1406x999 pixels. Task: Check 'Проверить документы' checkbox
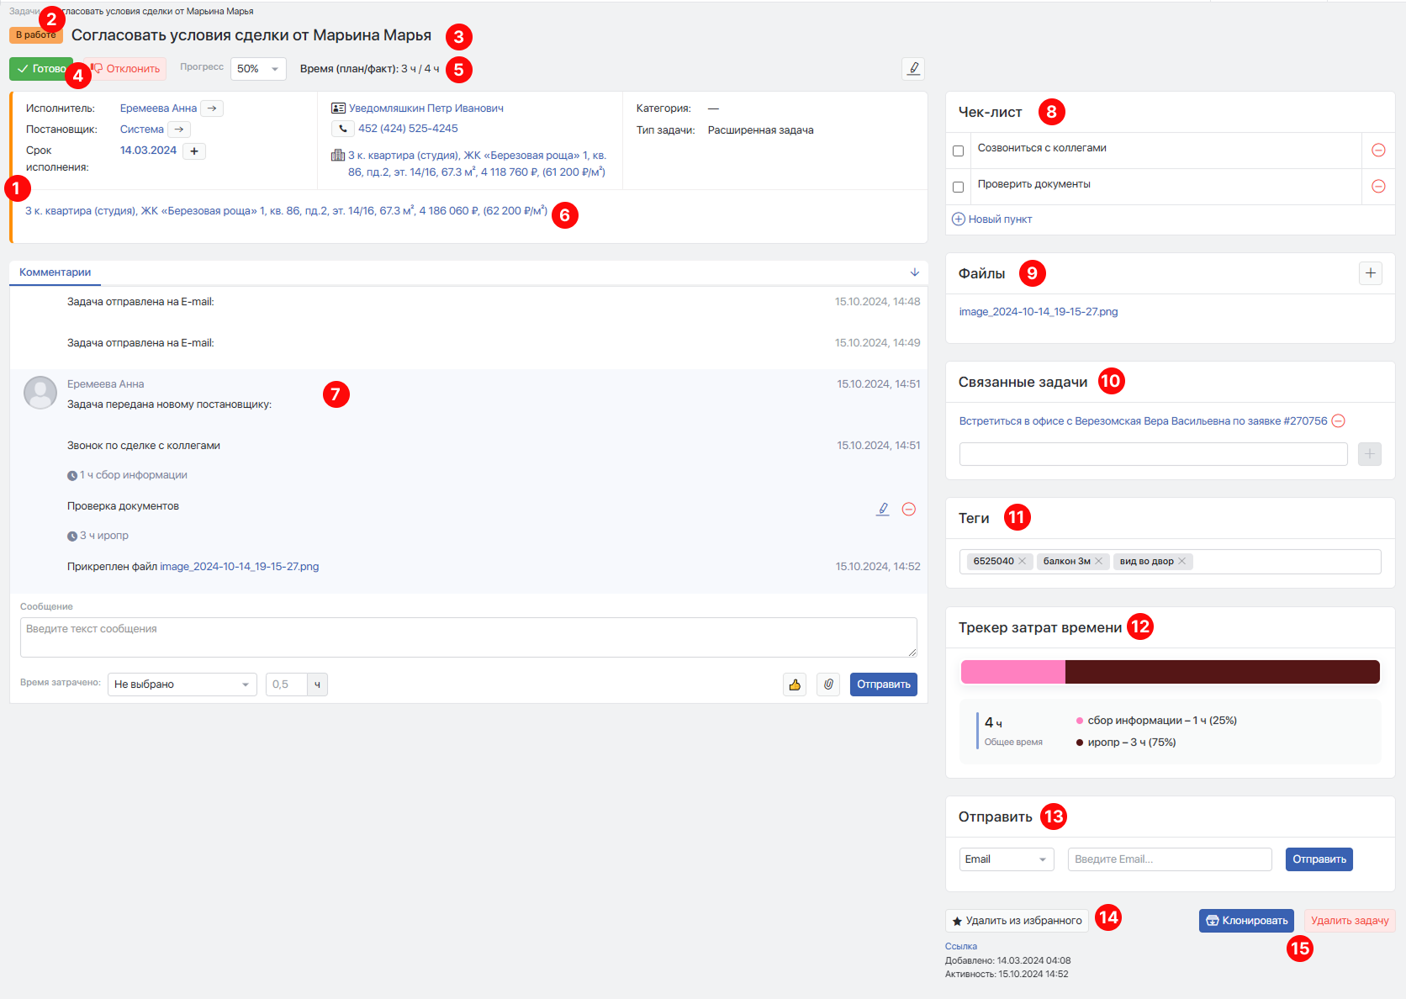[958, 188]
